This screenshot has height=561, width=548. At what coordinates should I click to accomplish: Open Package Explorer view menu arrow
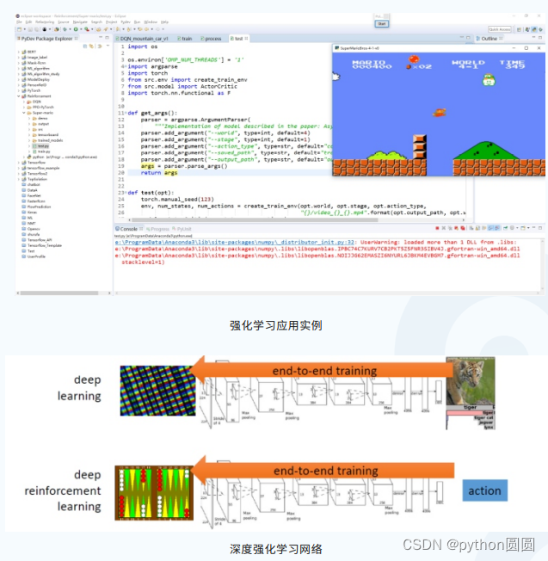[108, 46]
